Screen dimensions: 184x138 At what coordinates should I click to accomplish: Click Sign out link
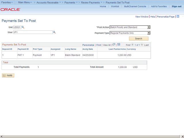click(177, 6)
